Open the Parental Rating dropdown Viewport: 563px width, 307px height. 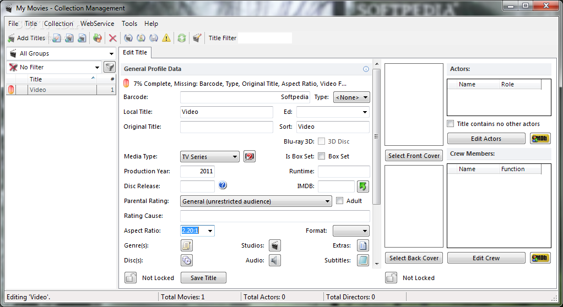256,201
